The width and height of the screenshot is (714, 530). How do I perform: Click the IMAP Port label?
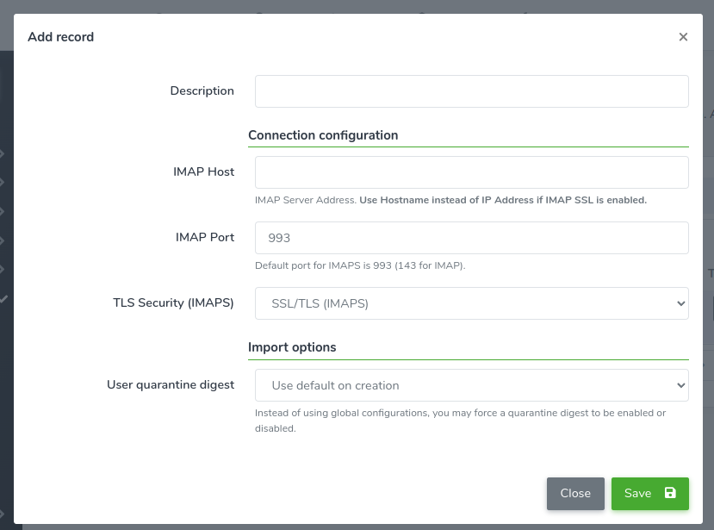tap(205, 238)
